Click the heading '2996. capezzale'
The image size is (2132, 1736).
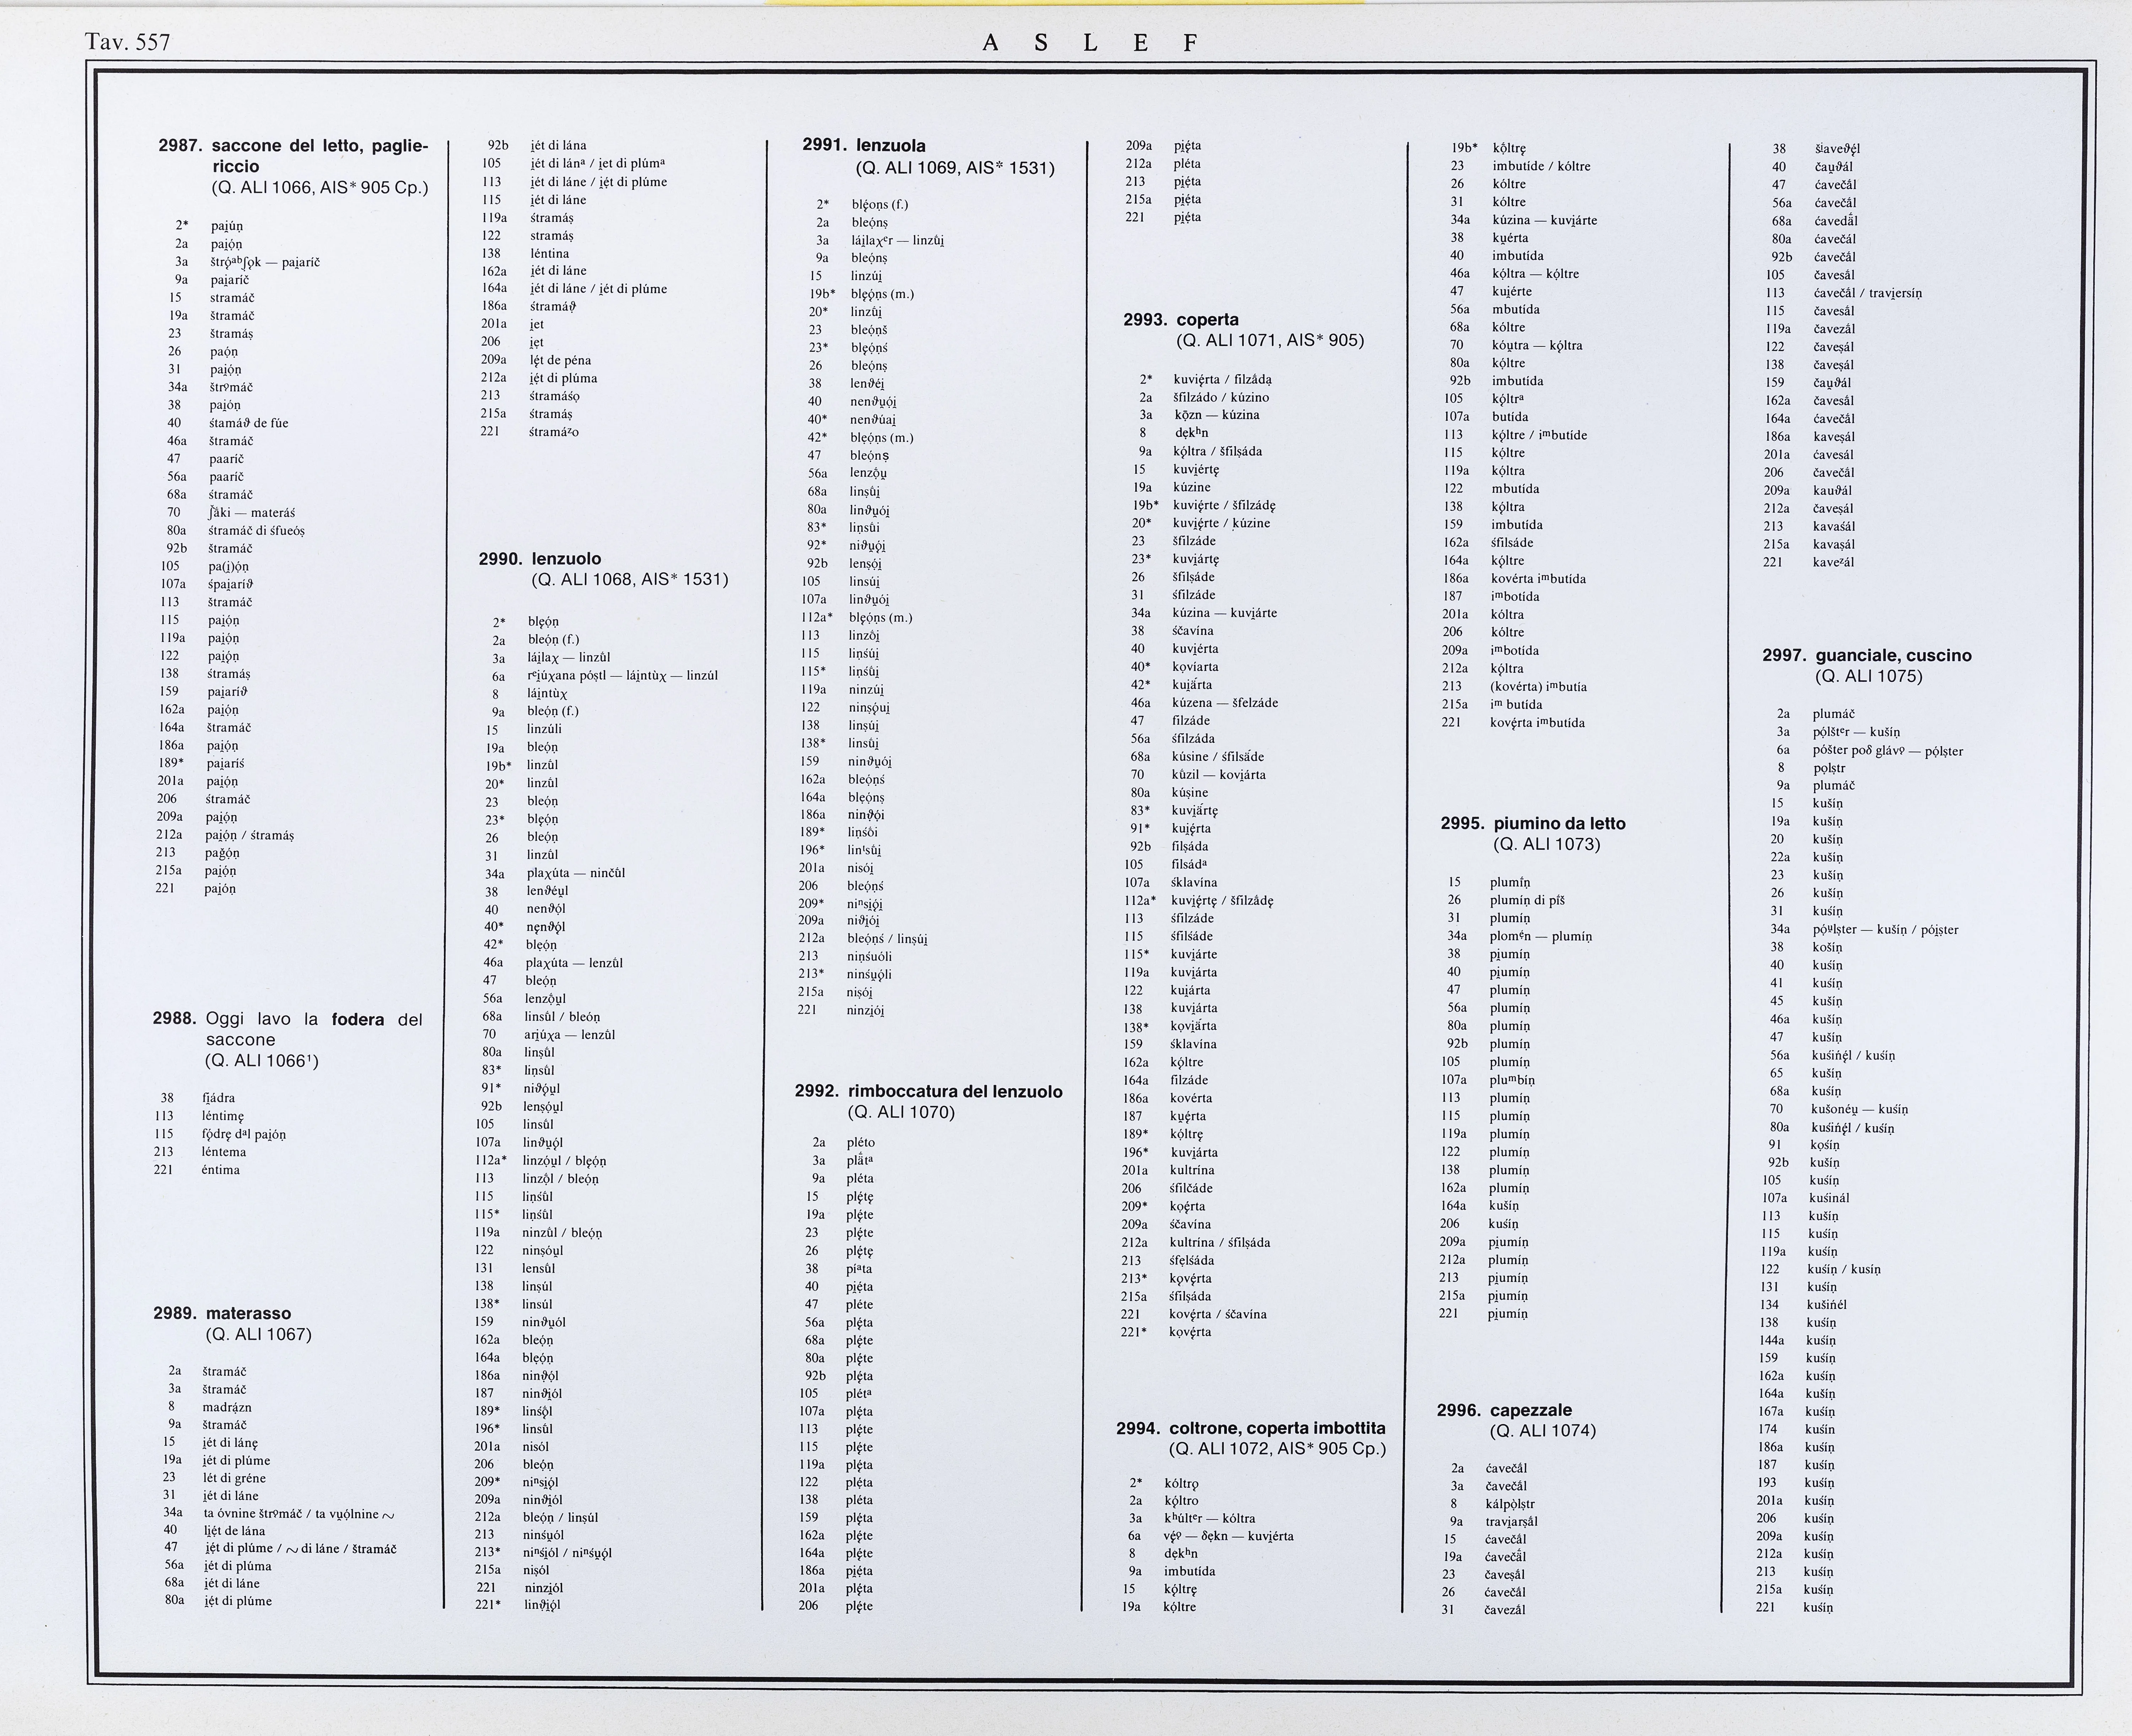(x=1504, y=1410)
